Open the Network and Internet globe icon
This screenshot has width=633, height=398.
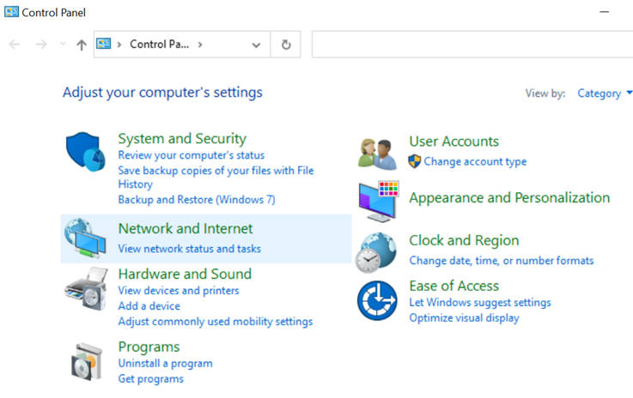pos(86,238)
